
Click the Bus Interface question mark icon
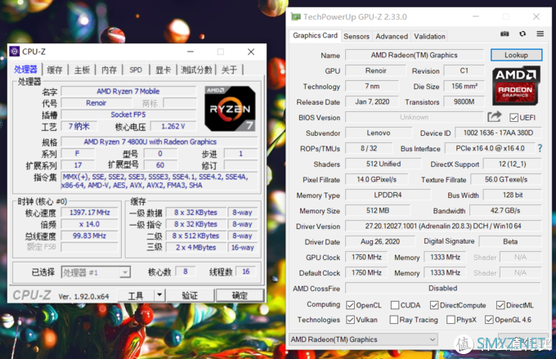pyautogui.click(x=540, y=148)
